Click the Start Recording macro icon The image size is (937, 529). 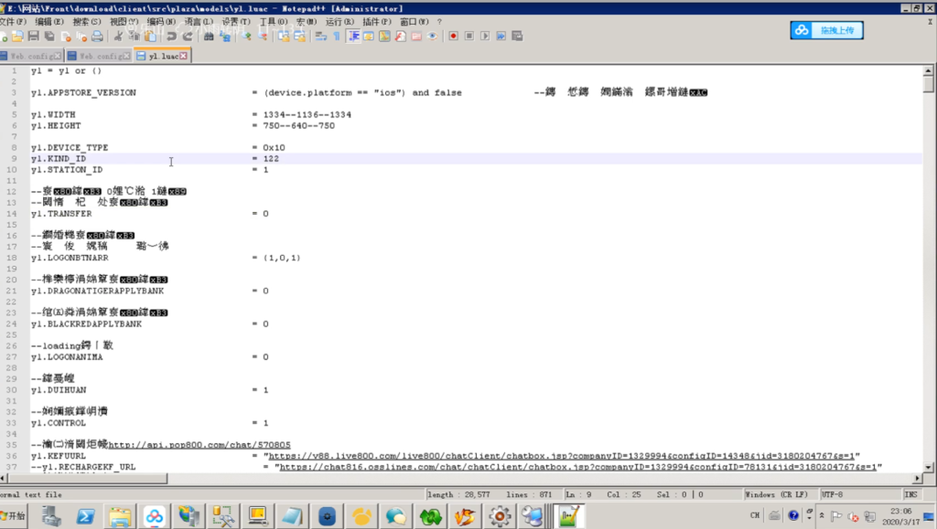[451, 37]
